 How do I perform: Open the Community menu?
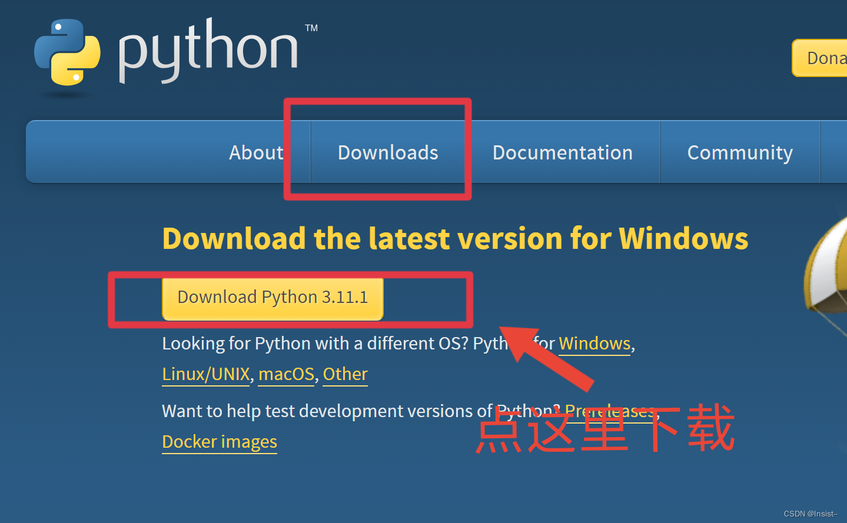pyautogui.click(x=740, y=152)
